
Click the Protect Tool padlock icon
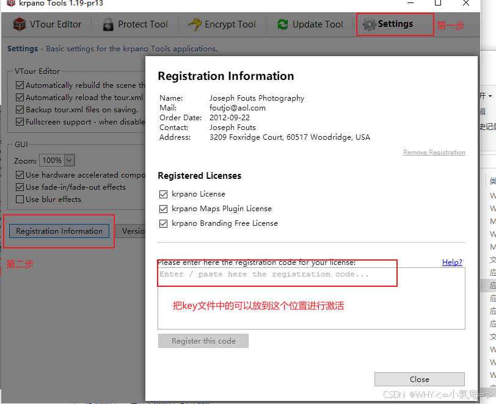(x=108, y=24)
